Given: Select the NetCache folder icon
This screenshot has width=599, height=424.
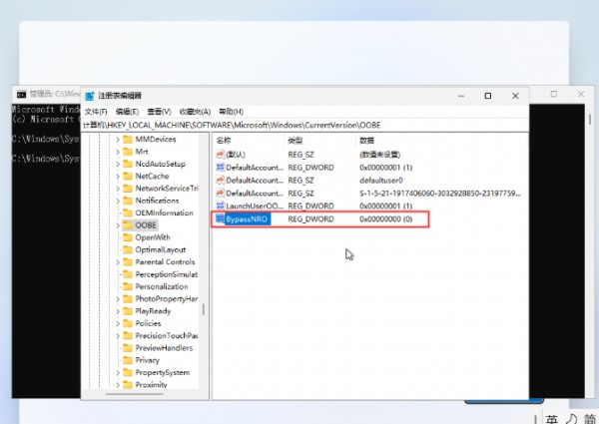Looking at the screenshot, I should point(128,176).
